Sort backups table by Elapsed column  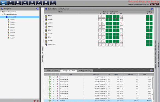coord(116,74)
